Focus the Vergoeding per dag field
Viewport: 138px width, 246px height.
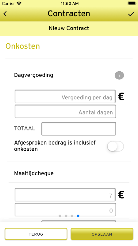pos(65,97)
